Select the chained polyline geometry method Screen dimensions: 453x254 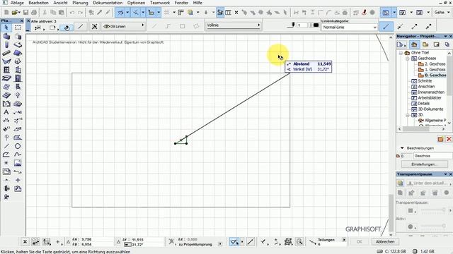[168, 26]
